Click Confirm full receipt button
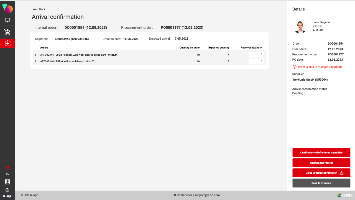Viewport: 355px width, 200px height. click(321, 163)
